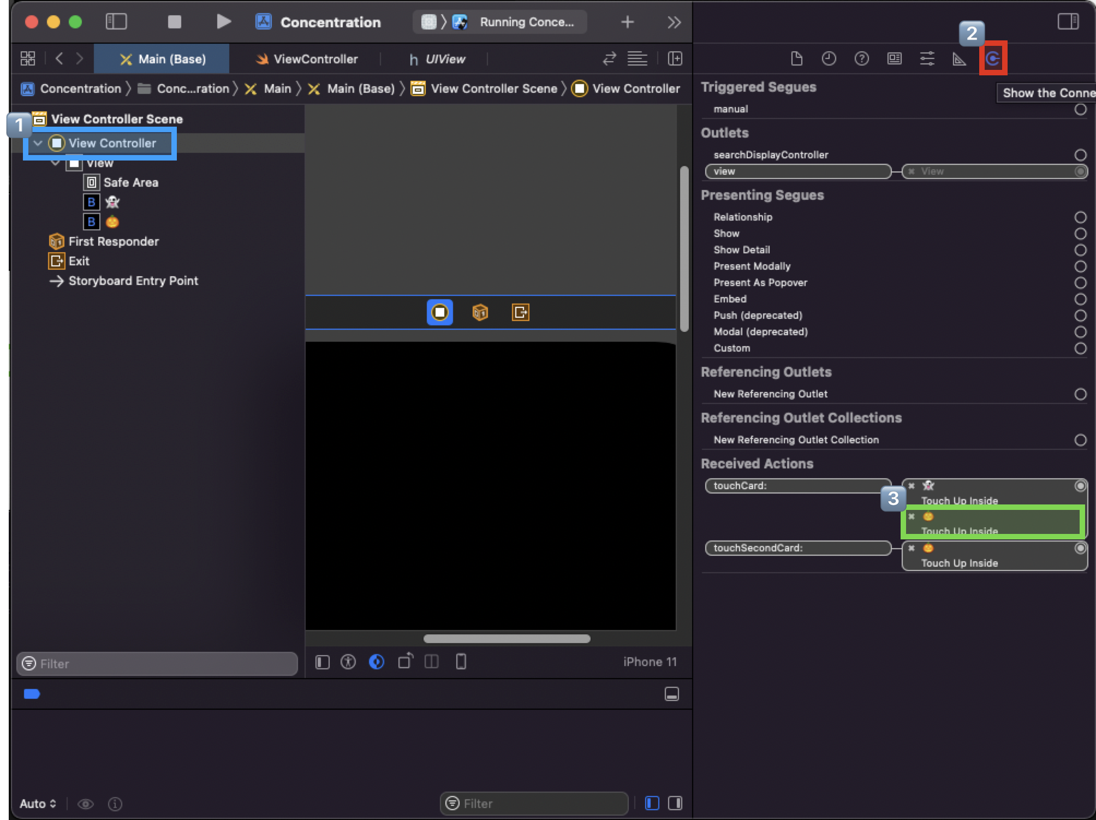Hide the document outline pane

coord(323,662)
